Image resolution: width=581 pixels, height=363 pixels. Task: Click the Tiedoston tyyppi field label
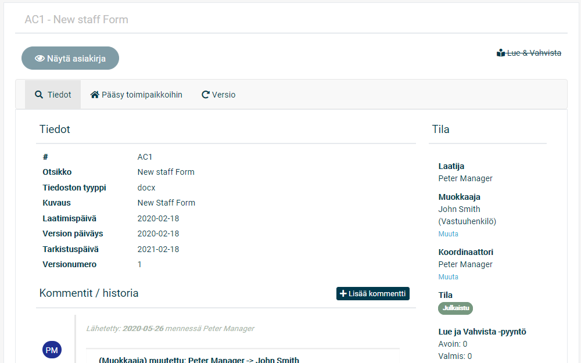[74, 188]
